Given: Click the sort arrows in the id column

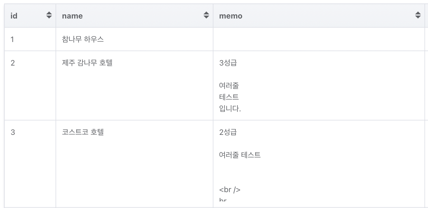Looking at the screenshot, I should 49,15.
